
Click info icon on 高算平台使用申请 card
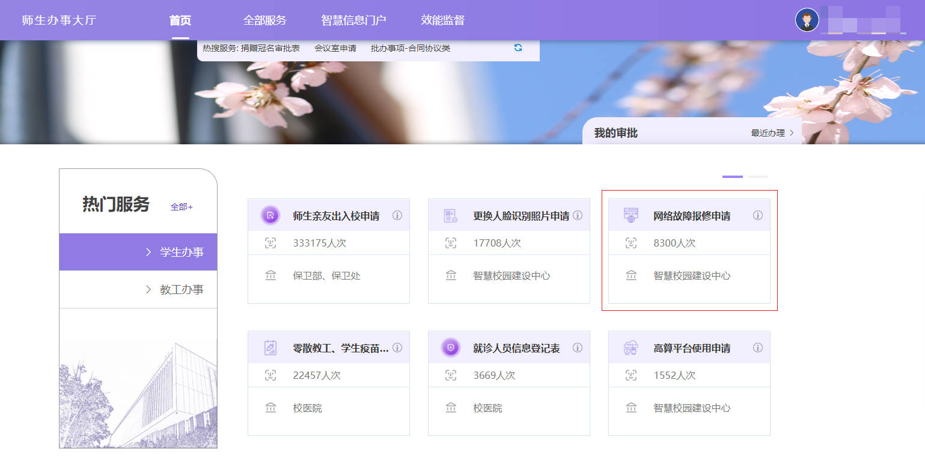click(758, 348)
